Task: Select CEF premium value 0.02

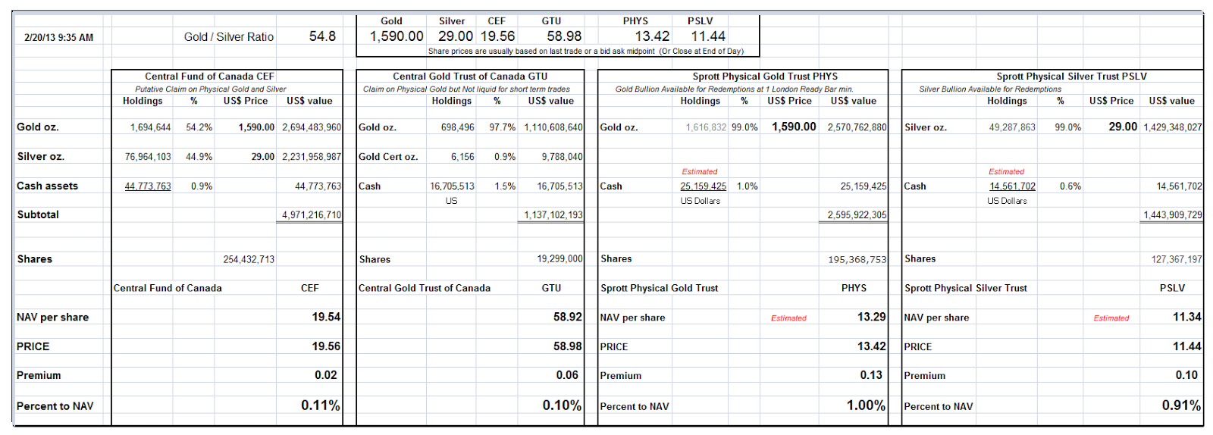Action: 328,375
